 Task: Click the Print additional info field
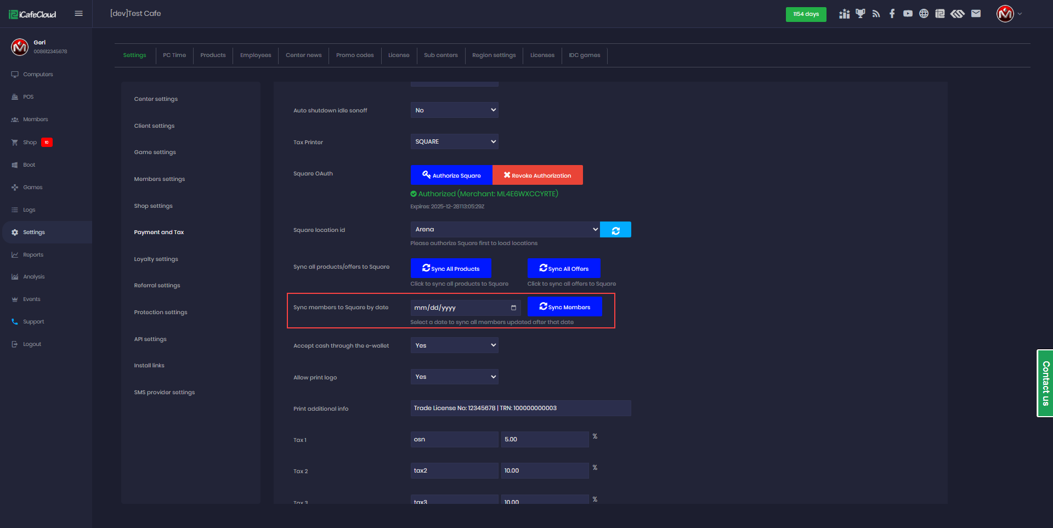520,408
